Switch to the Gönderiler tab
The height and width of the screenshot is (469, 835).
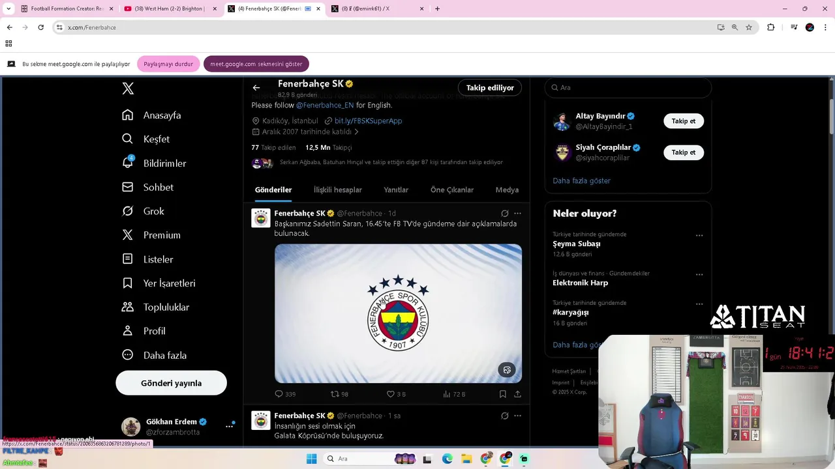click(x=273, y=190)
